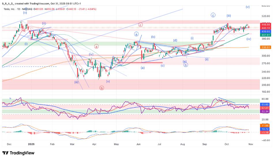Click the red circled 'b' wave marker
This screenshot has height=159, width=274.
[102, 88]
